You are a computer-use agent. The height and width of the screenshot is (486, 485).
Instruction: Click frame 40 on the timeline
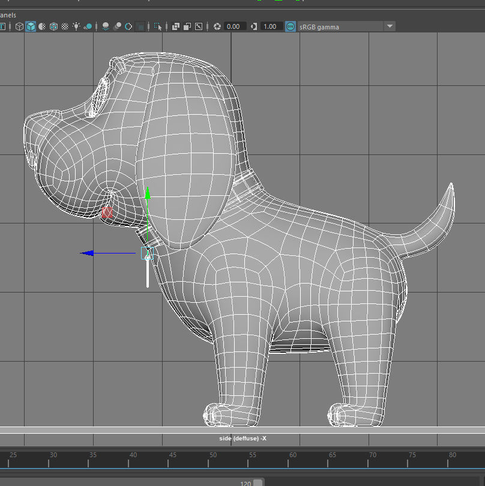click(133, 455)
